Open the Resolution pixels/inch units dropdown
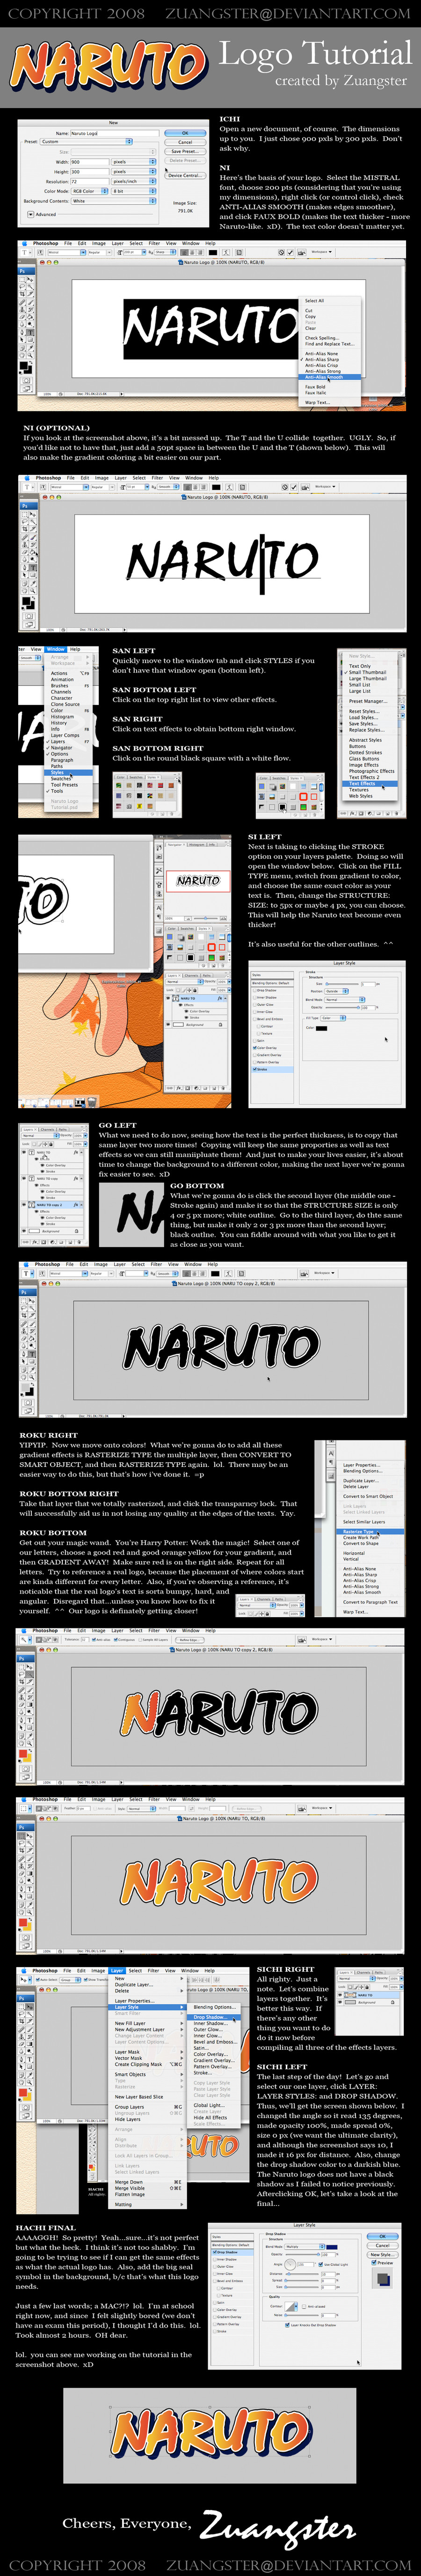 click(134, 182)
